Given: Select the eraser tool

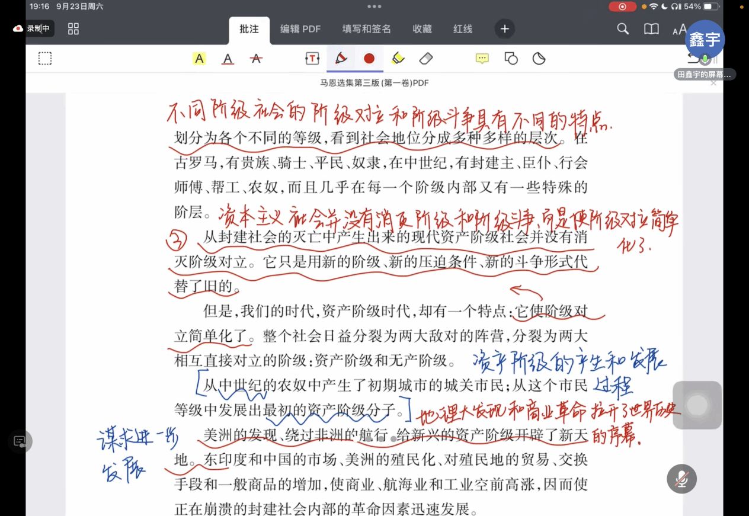Looking at the screenshot, I should click(426, 59).
